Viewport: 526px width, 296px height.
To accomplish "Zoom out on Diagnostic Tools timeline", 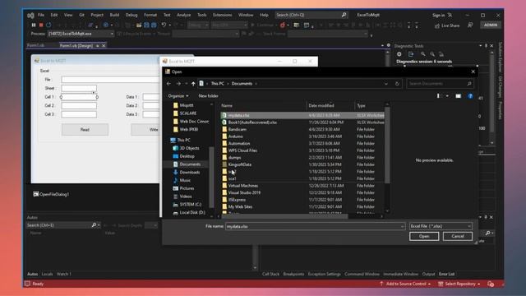I will (x=432, y=54).
